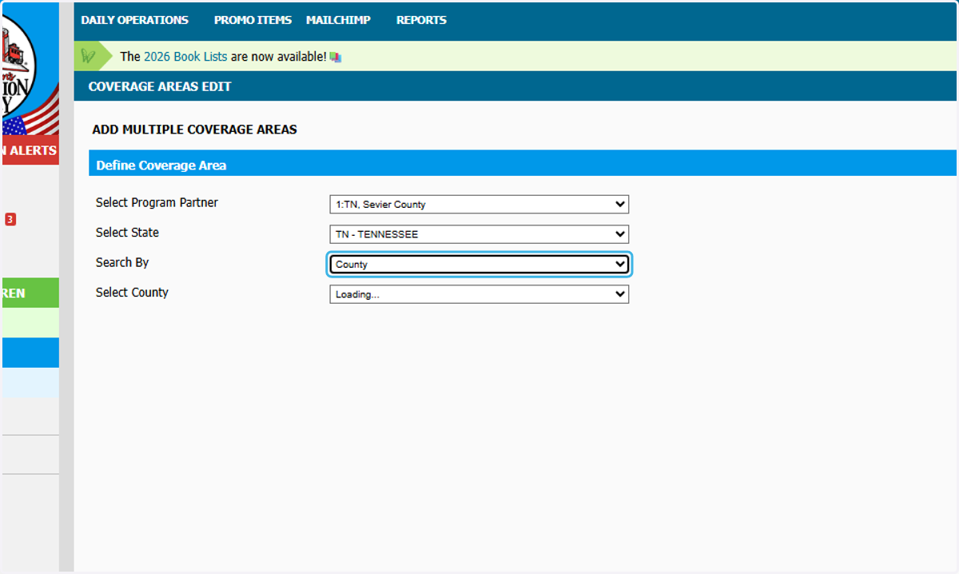Open the Select State dropdown
Screen dimensions: 959x574
(x=479, y=234)
